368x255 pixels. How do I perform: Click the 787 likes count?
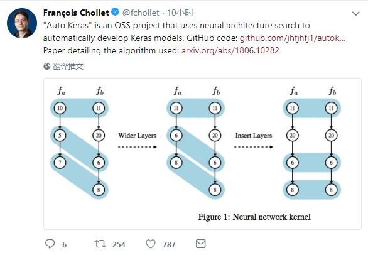tap(169, 245)
